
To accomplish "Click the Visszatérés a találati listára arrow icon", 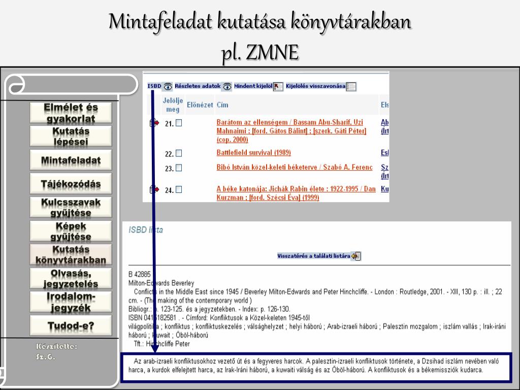I will pos(356,256).
